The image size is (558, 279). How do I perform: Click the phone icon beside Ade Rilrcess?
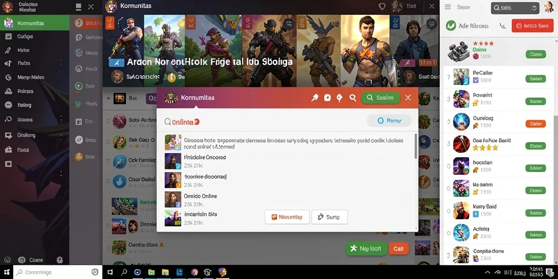(502, 26)
